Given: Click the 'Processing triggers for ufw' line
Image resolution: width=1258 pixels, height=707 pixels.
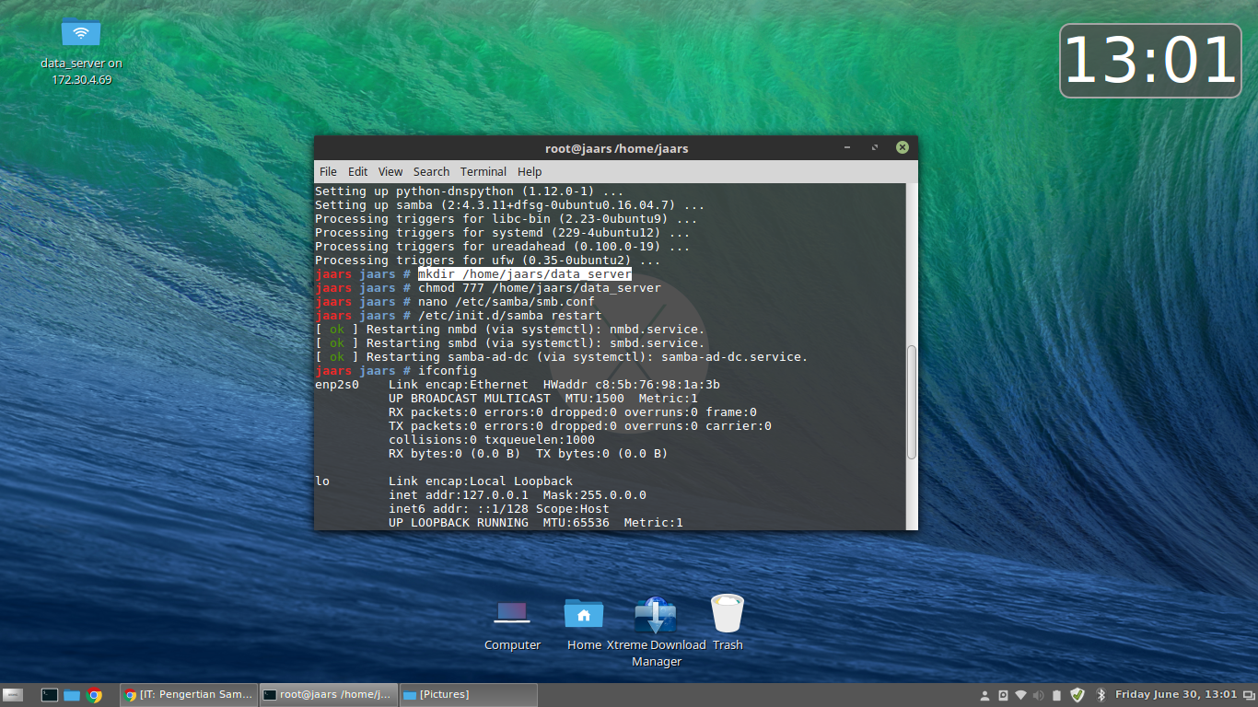Looking at the screenshot, I should [x=488, y=261].
